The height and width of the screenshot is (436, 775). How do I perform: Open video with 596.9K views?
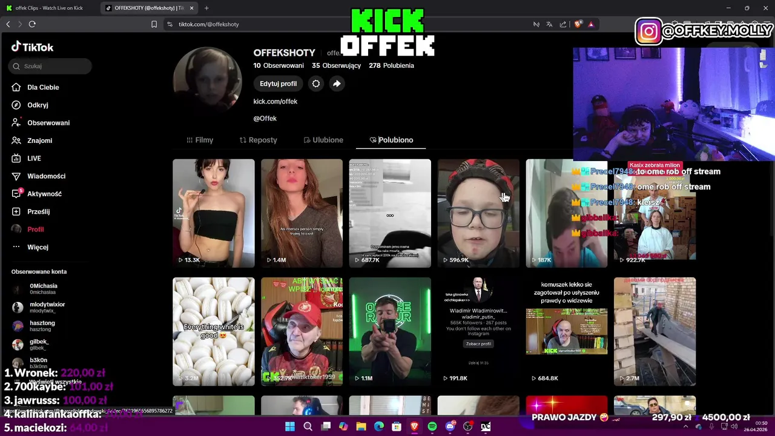tap(478, 213)
